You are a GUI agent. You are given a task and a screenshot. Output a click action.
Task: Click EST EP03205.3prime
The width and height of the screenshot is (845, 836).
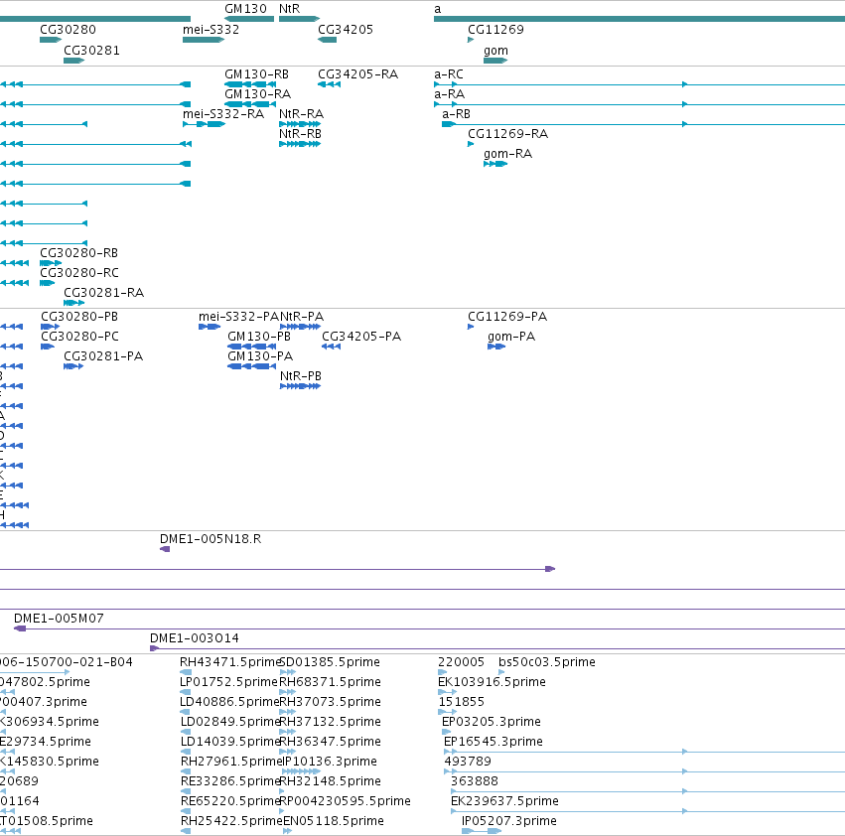pyautogui.click(x=446, y=732)
